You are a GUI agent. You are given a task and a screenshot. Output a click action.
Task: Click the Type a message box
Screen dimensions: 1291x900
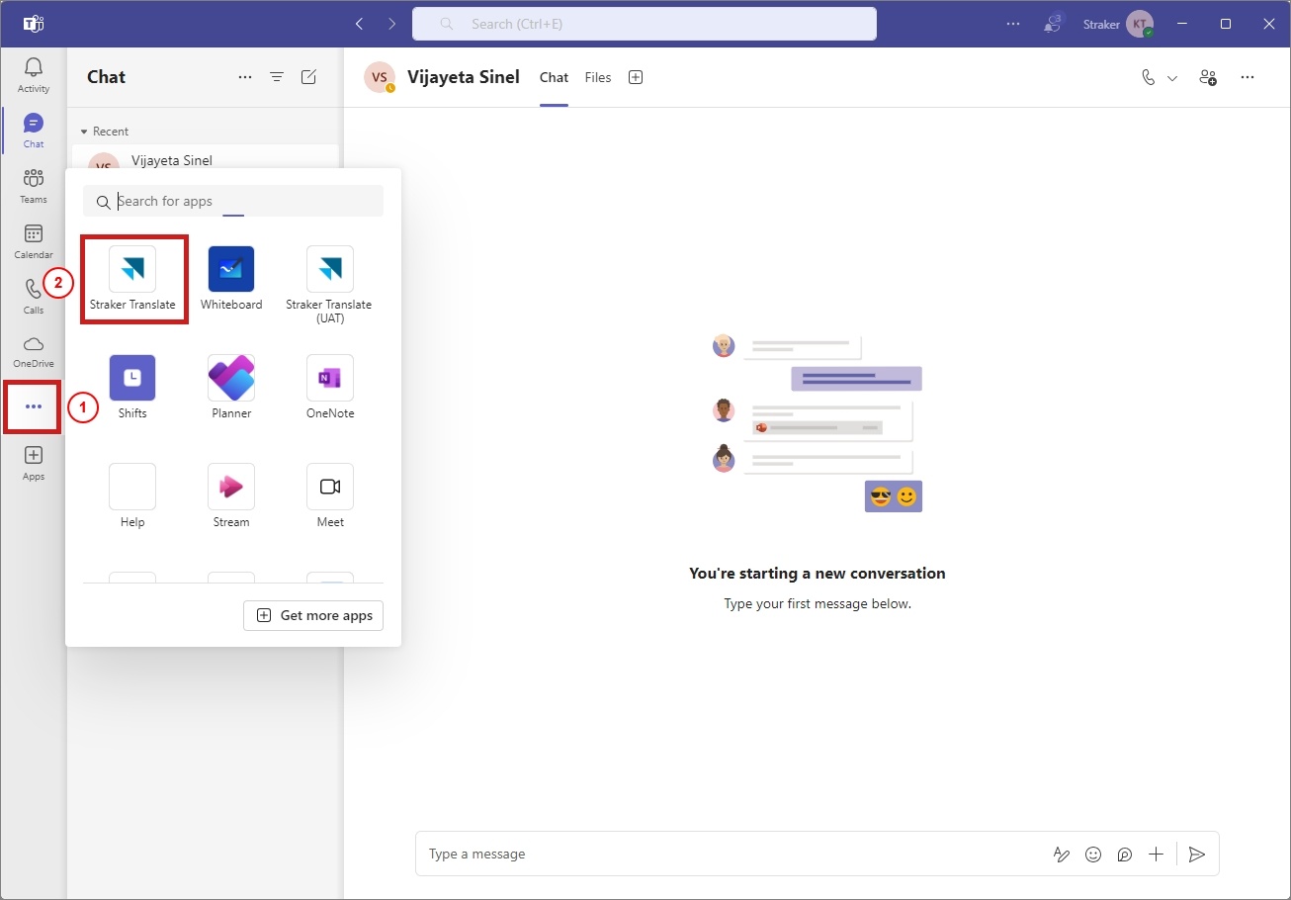[732, 854]
